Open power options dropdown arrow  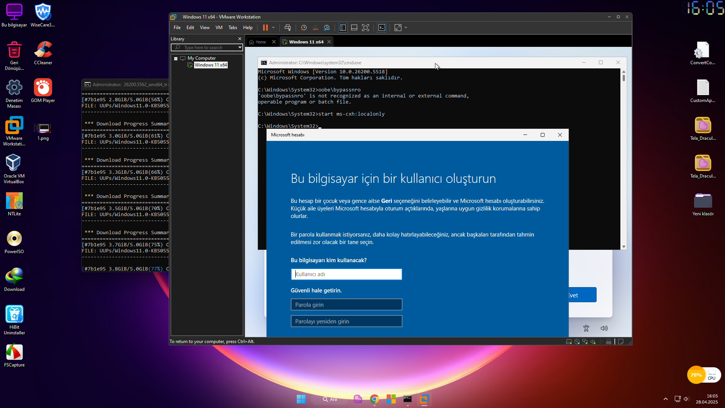coord(273,28)
